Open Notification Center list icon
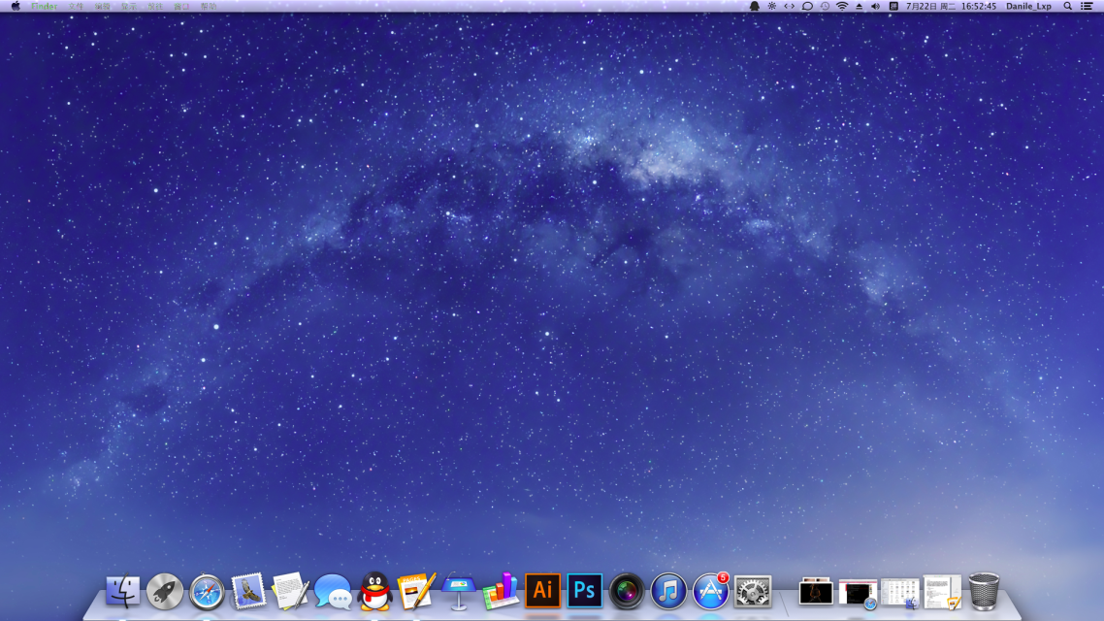The height and width of the screenshot is (621, 1104). coord(1087,6)
